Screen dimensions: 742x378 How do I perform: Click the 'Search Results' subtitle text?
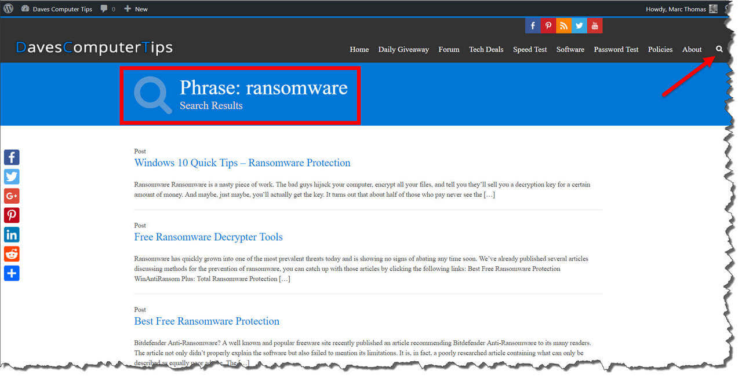pos(211,105)
